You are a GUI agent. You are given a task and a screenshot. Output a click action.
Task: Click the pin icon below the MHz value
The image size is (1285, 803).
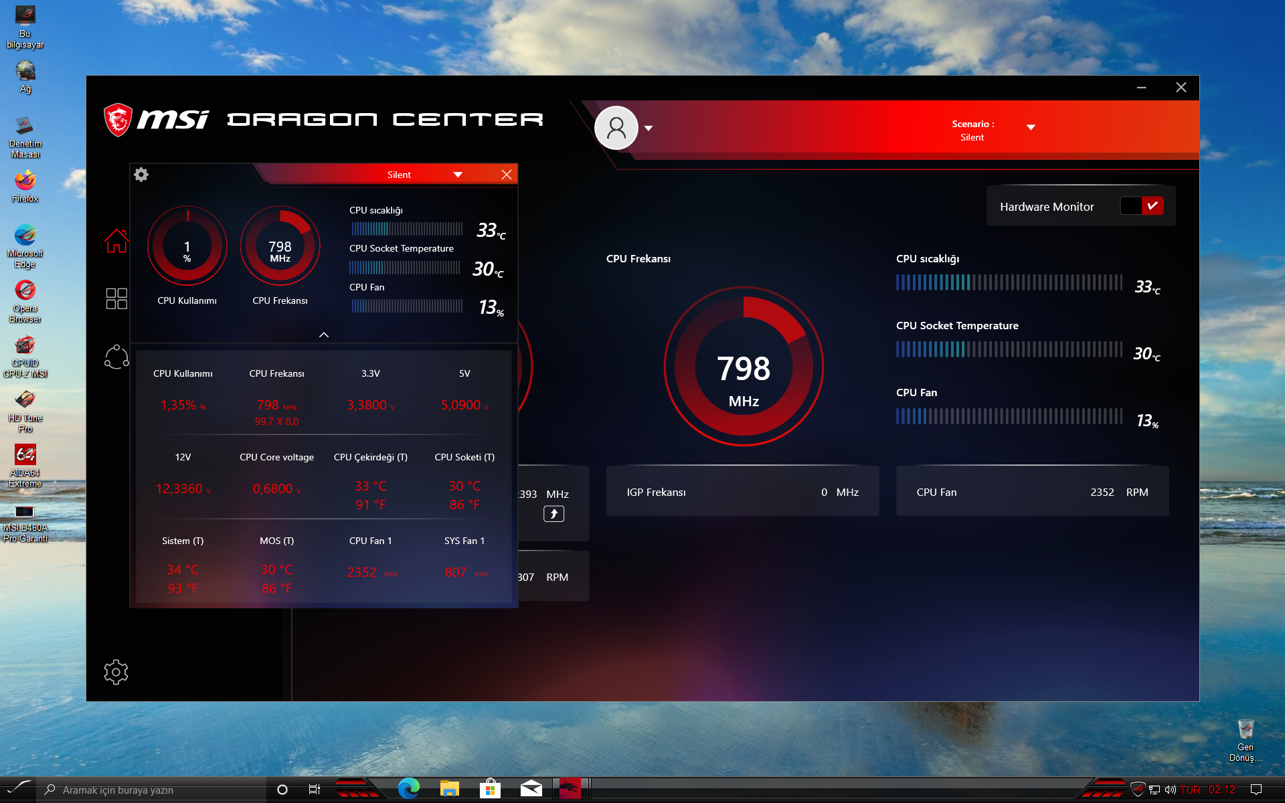click(553, 514)
